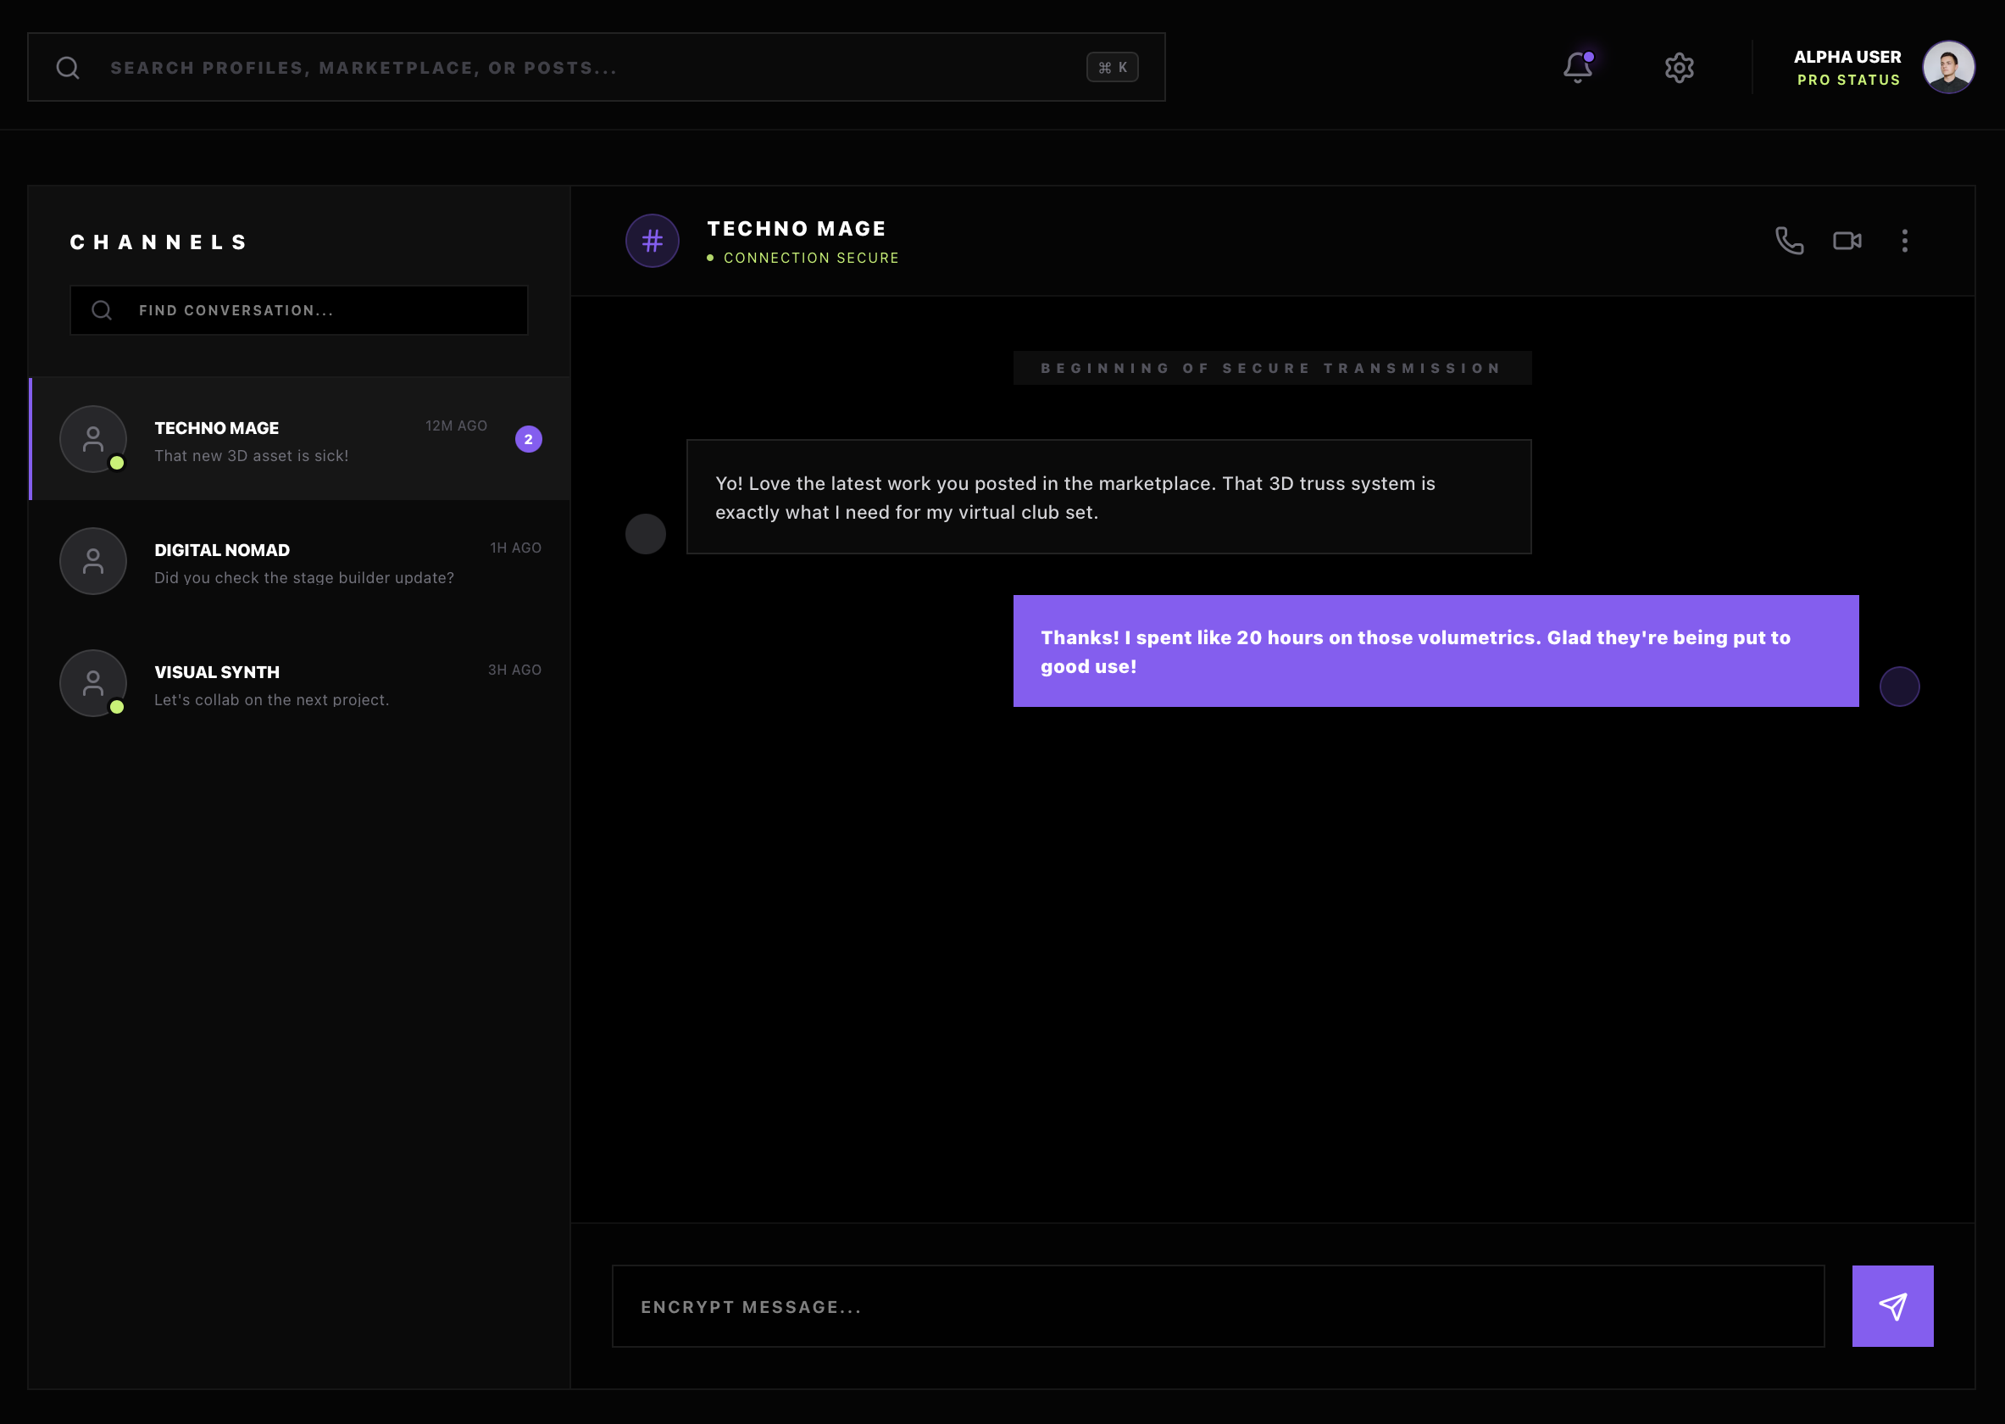2005x1424 pixels.
Task: Click the Beginning of Secure Transmission label
Action: pyautogui.click(x=1272, y=368)
